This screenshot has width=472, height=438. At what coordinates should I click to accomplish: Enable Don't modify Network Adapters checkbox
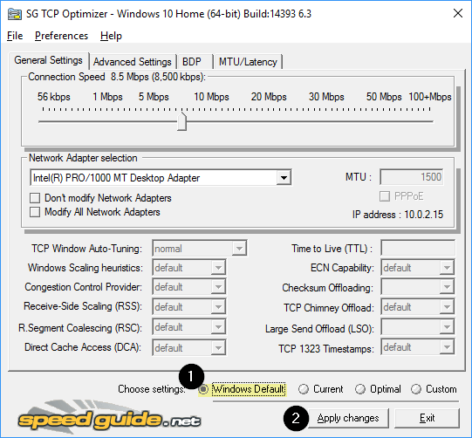click(35, 198)
